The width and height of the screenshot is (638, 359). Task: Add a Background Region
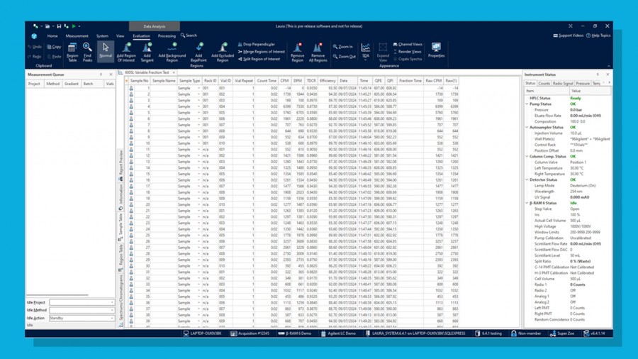pos(172,52)
